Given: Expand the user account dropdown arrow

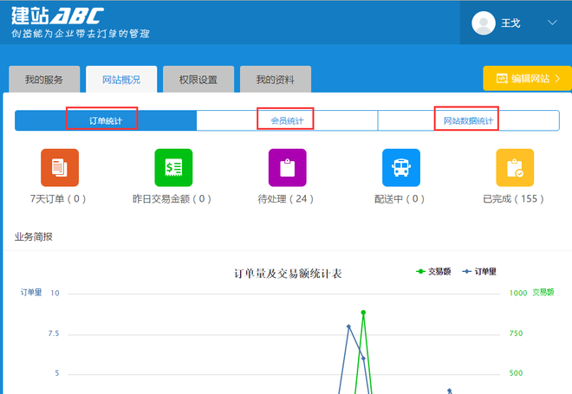Looking at the screenshot, I should tap(552, 23).
